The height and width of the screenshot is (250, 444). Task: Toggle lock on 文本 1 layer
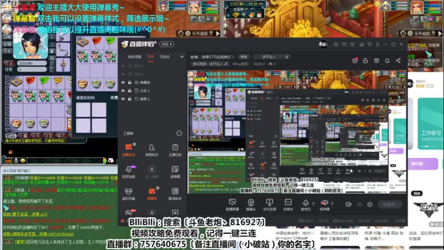130,91
